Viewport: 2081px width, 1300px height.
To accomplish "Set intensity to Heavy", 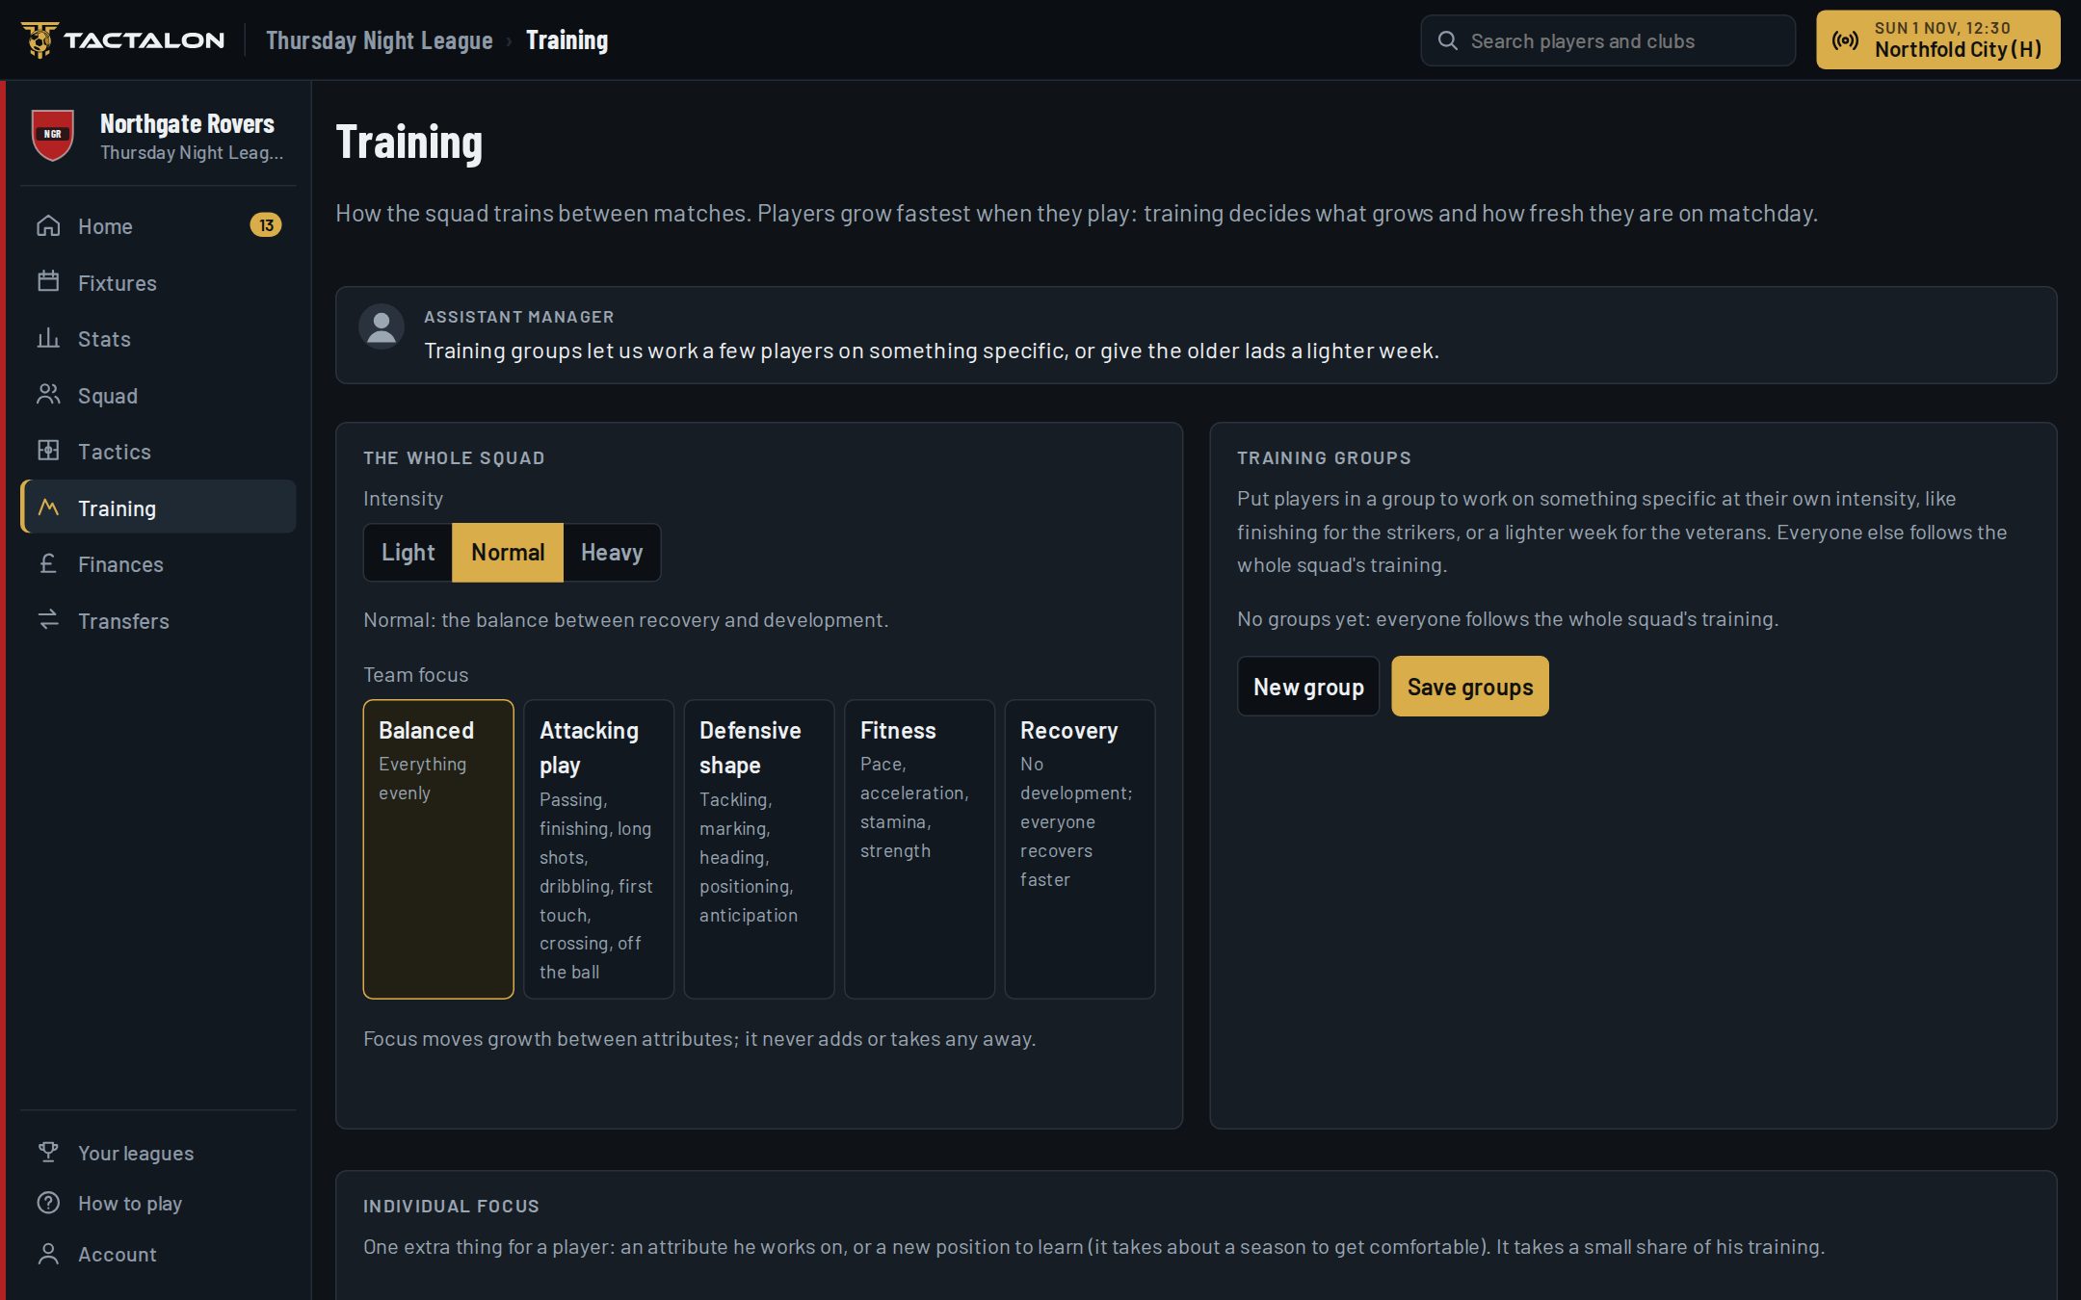I will tap(612, 553).
